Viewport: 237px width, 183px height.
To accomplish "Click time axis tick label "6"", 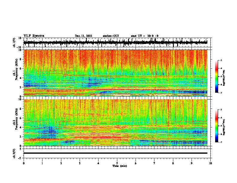I will (x=136, y=163).
